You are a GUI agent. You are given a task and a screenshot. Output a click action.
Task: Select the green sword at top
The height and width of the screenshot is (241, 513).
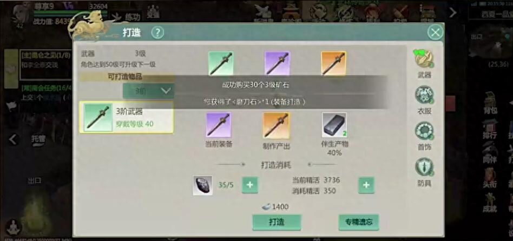[x=221, y=63]
